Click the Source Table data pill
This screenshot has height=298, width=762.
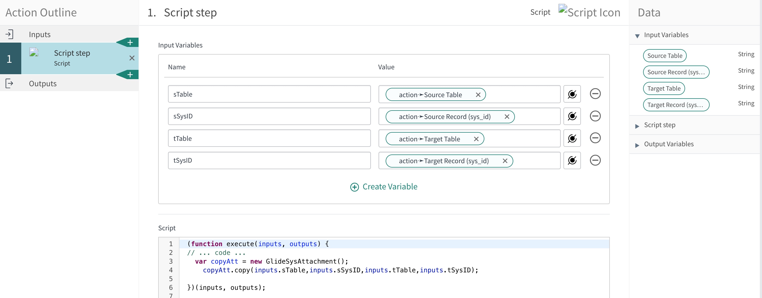tap(664, 56)
